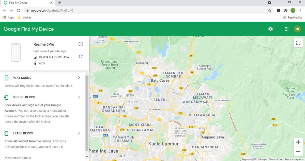The height and width of the screenshot is (161, 305).
Task: Click the Petaling Jaya map label
Action: (x=103, y=151)
